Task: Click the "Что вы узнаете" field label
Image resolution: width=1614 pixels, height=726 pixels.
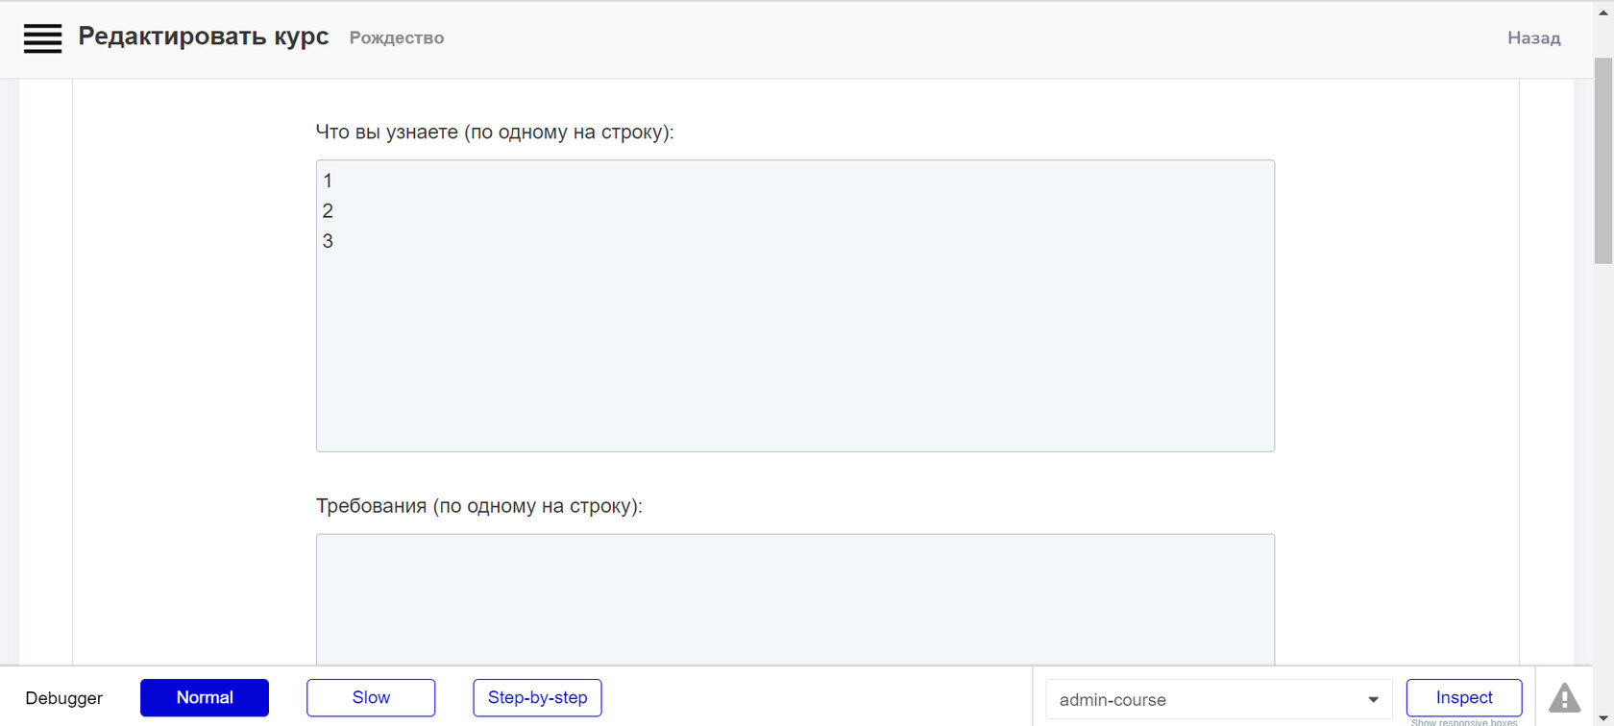Action: (495, 133)
